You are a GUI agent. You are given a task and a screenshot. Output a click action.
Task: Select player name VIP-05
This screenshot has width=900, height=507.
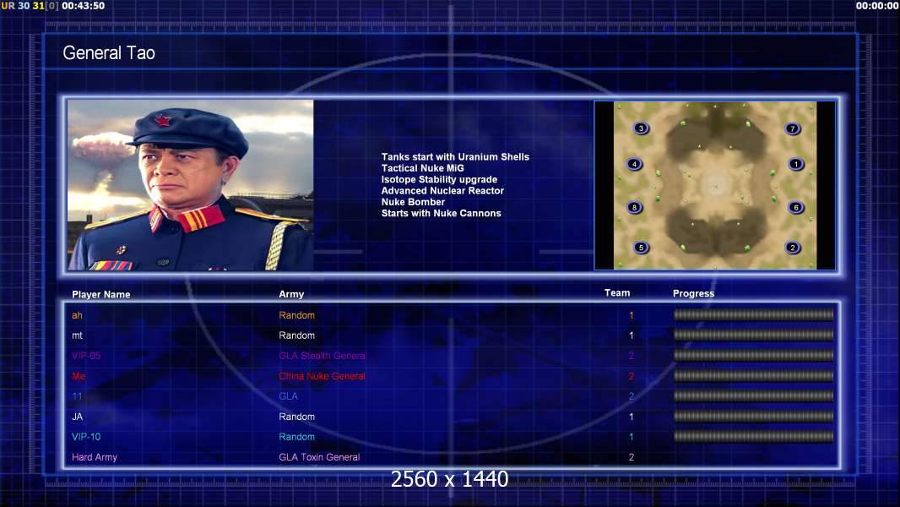86,356
